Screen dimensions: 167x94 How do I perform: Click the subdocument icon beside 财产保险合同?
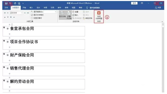tap(4, 54)
